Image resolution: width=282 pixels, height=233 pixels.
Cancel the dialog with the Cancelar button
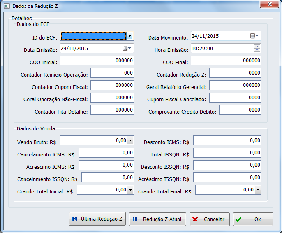210,219
